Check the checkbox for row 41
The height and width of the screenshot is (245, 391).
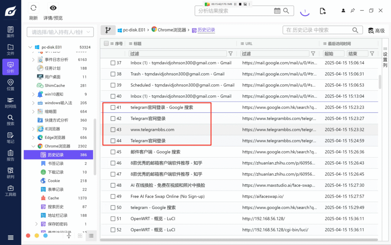pos(113,108)
